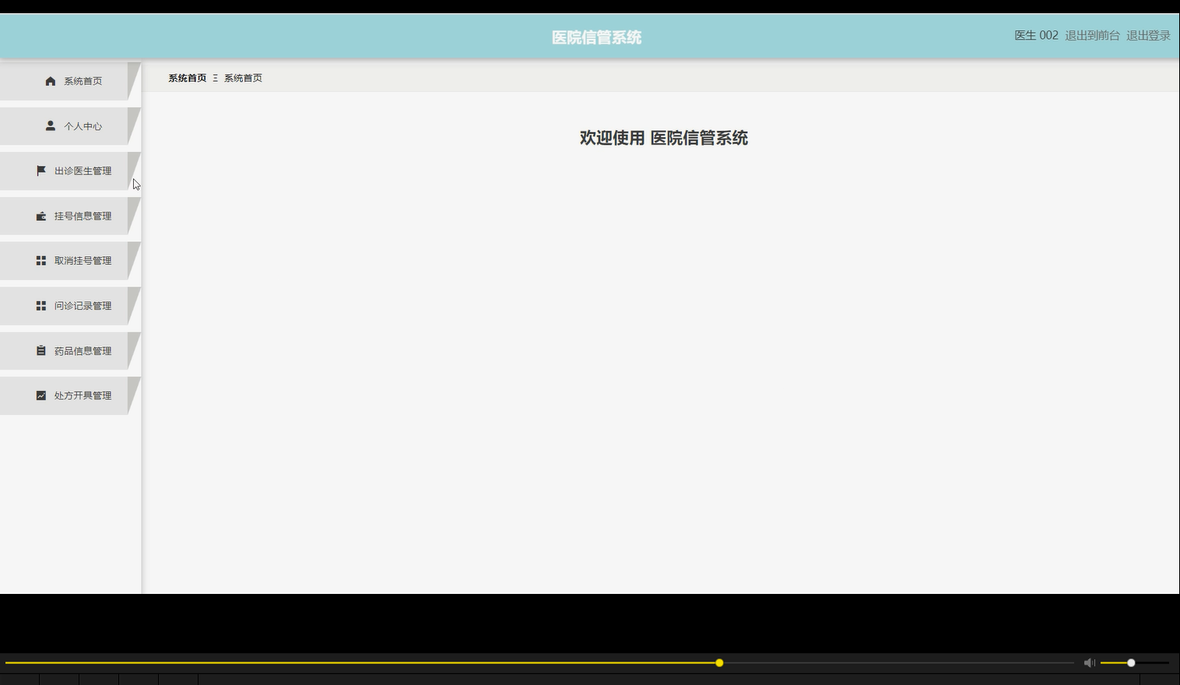Click the 医生 002 user label

[x=1036, y=35]
